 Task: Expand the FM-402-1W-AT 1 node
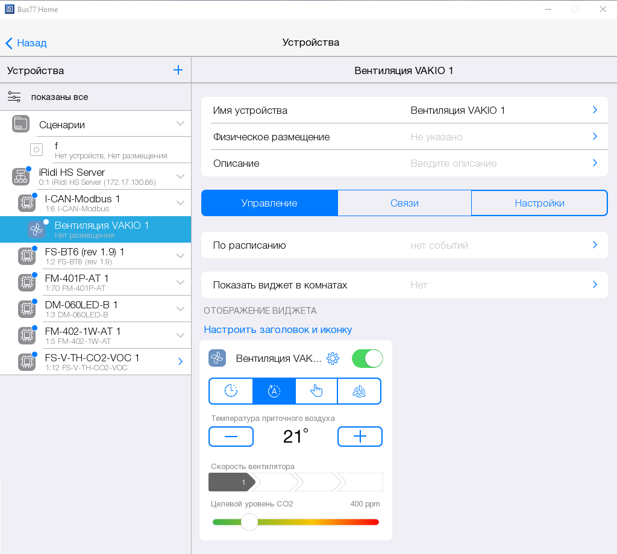[x=180, y=335]
